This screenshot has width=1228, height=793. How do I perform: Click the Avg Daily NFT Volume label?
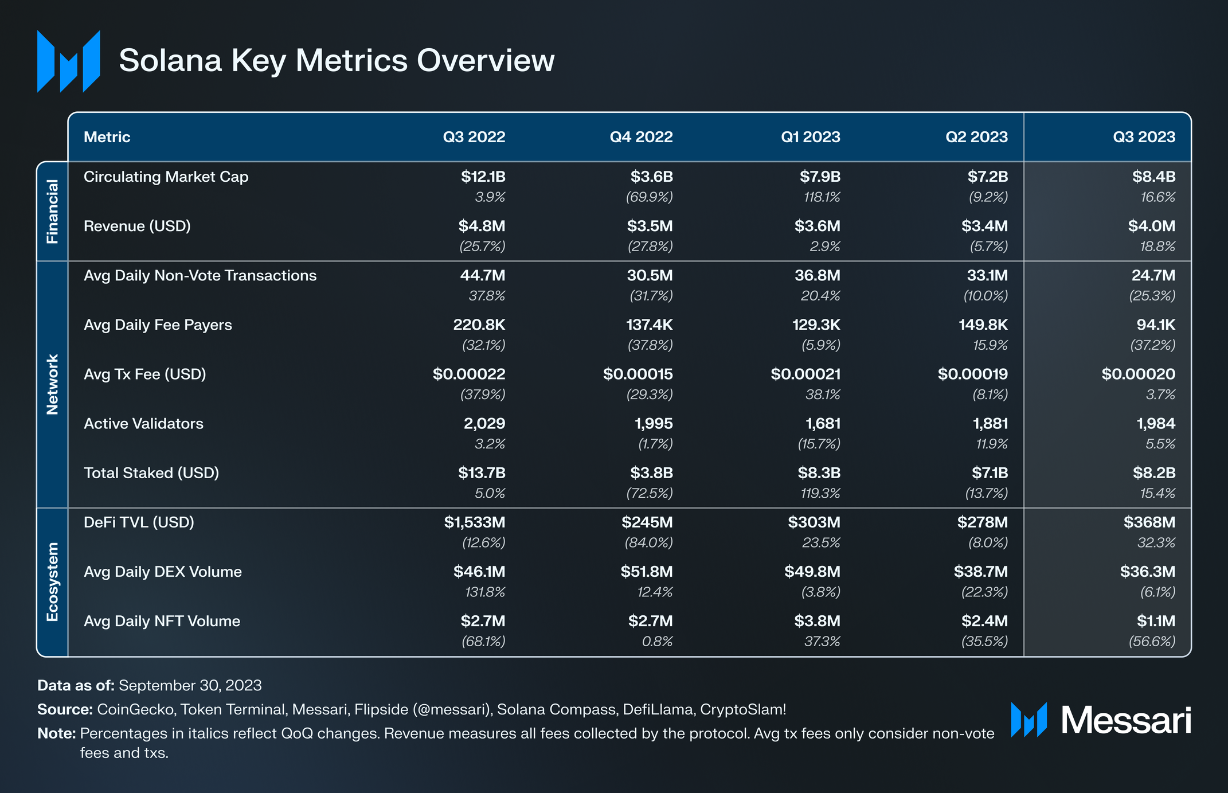tap(162, 621)
